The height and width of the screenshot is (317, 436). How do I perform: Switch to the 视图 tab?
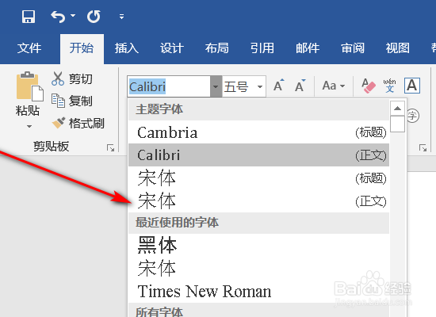tap(398, 48)
